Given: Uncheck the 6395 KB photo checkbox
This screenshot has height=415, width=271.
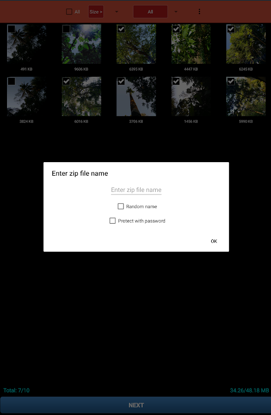Looking at the screenshot, I should [x=121, y=29].
